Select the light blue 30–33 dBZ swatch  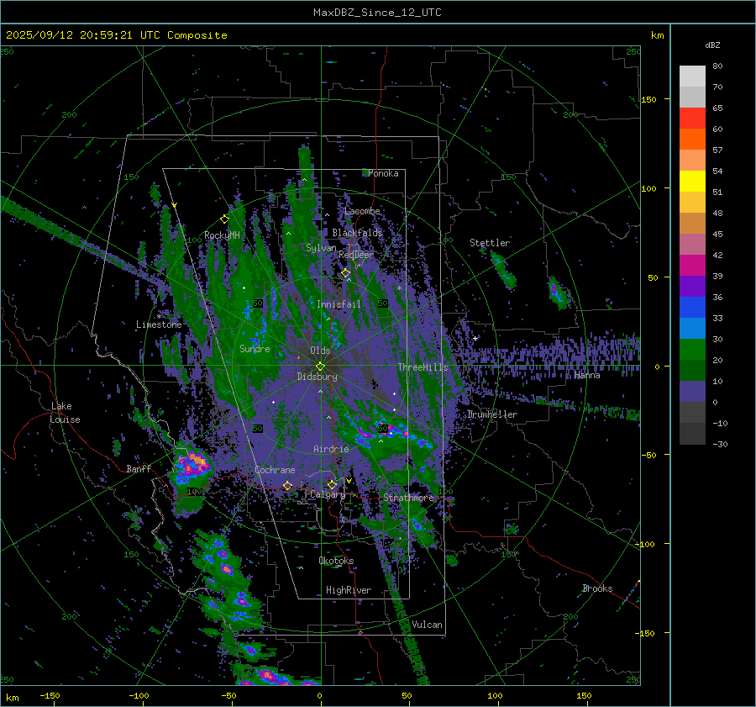pyautogui.click(x=692, y=328)
